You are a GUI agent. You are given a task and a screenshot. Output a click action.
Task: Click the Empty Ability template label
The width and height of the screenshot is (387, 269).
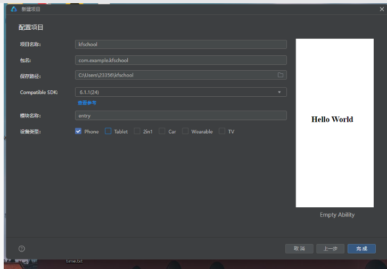pyautogui.click(x=337, y=215)
